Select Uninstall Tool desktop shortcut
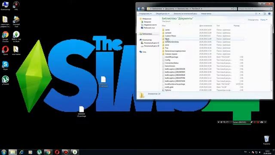Image resolution: width=275 pixels, height=155 pixels. (x=16, y=22)
